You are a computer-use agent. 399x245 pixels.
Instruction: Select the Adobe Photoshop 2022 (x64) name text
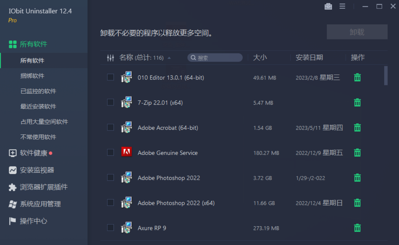(176, 203)
